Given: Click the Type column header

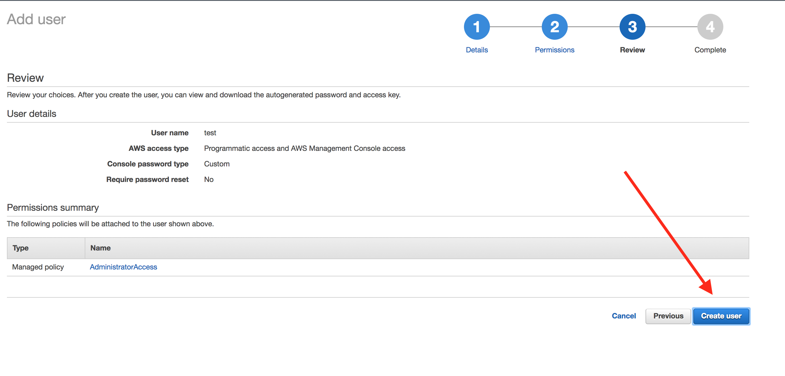Looking at the screenshot, I should [20, 248].
